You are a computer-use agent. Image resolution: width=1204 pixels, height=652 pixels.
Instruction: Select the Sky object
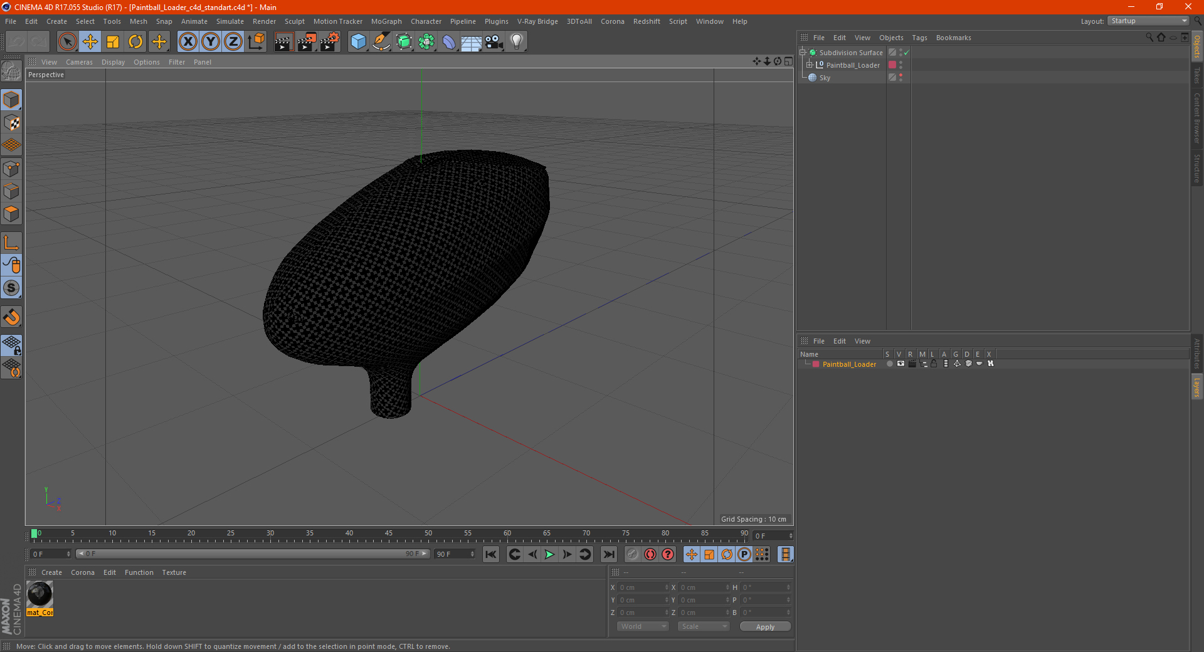(x=825, y=78)
